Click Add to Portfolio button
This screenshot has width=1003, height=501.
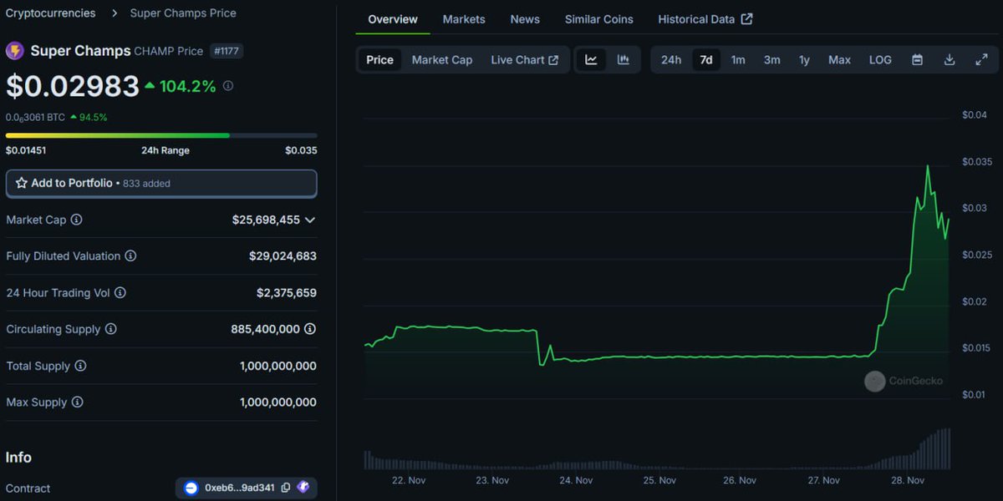click(x=161, y=183)
